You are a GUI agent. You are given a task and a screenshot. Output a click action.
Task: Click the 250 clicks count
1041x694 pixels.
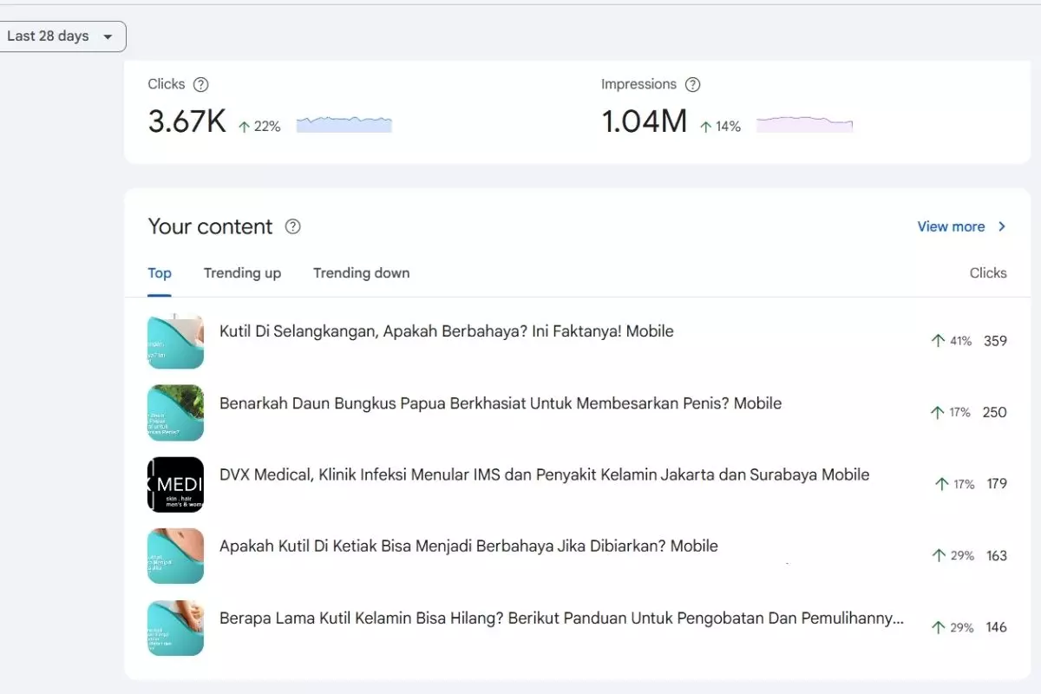[994, 412]
